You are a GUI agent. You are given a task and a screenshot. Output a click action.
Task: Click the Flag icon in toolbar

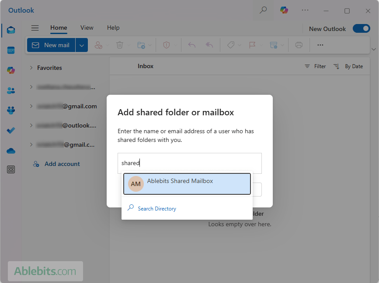click(252, 45)
